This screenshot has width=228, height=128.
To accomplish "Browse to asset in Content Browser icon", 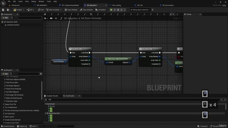I will (8, 10).
